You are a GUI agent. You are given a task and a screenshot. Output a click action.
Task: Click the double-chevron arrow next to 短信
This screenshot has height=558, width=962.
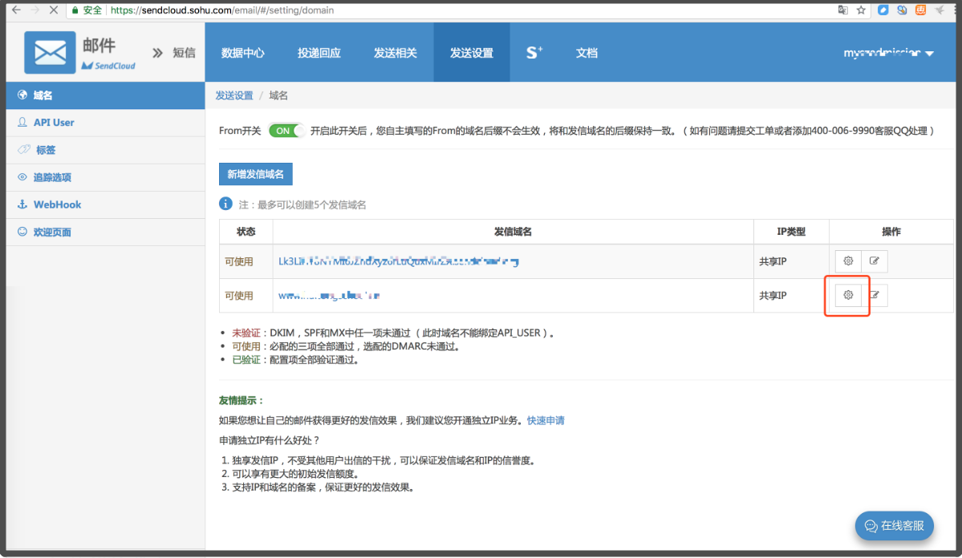(158, 53)
